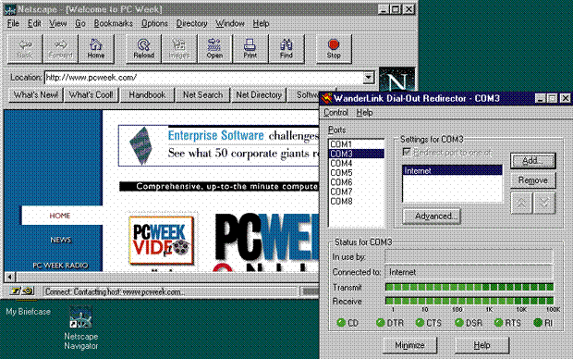Expand the Location URL dropdown arrow
Viewport: 573px width, 359px height.
tap(369, 78)
